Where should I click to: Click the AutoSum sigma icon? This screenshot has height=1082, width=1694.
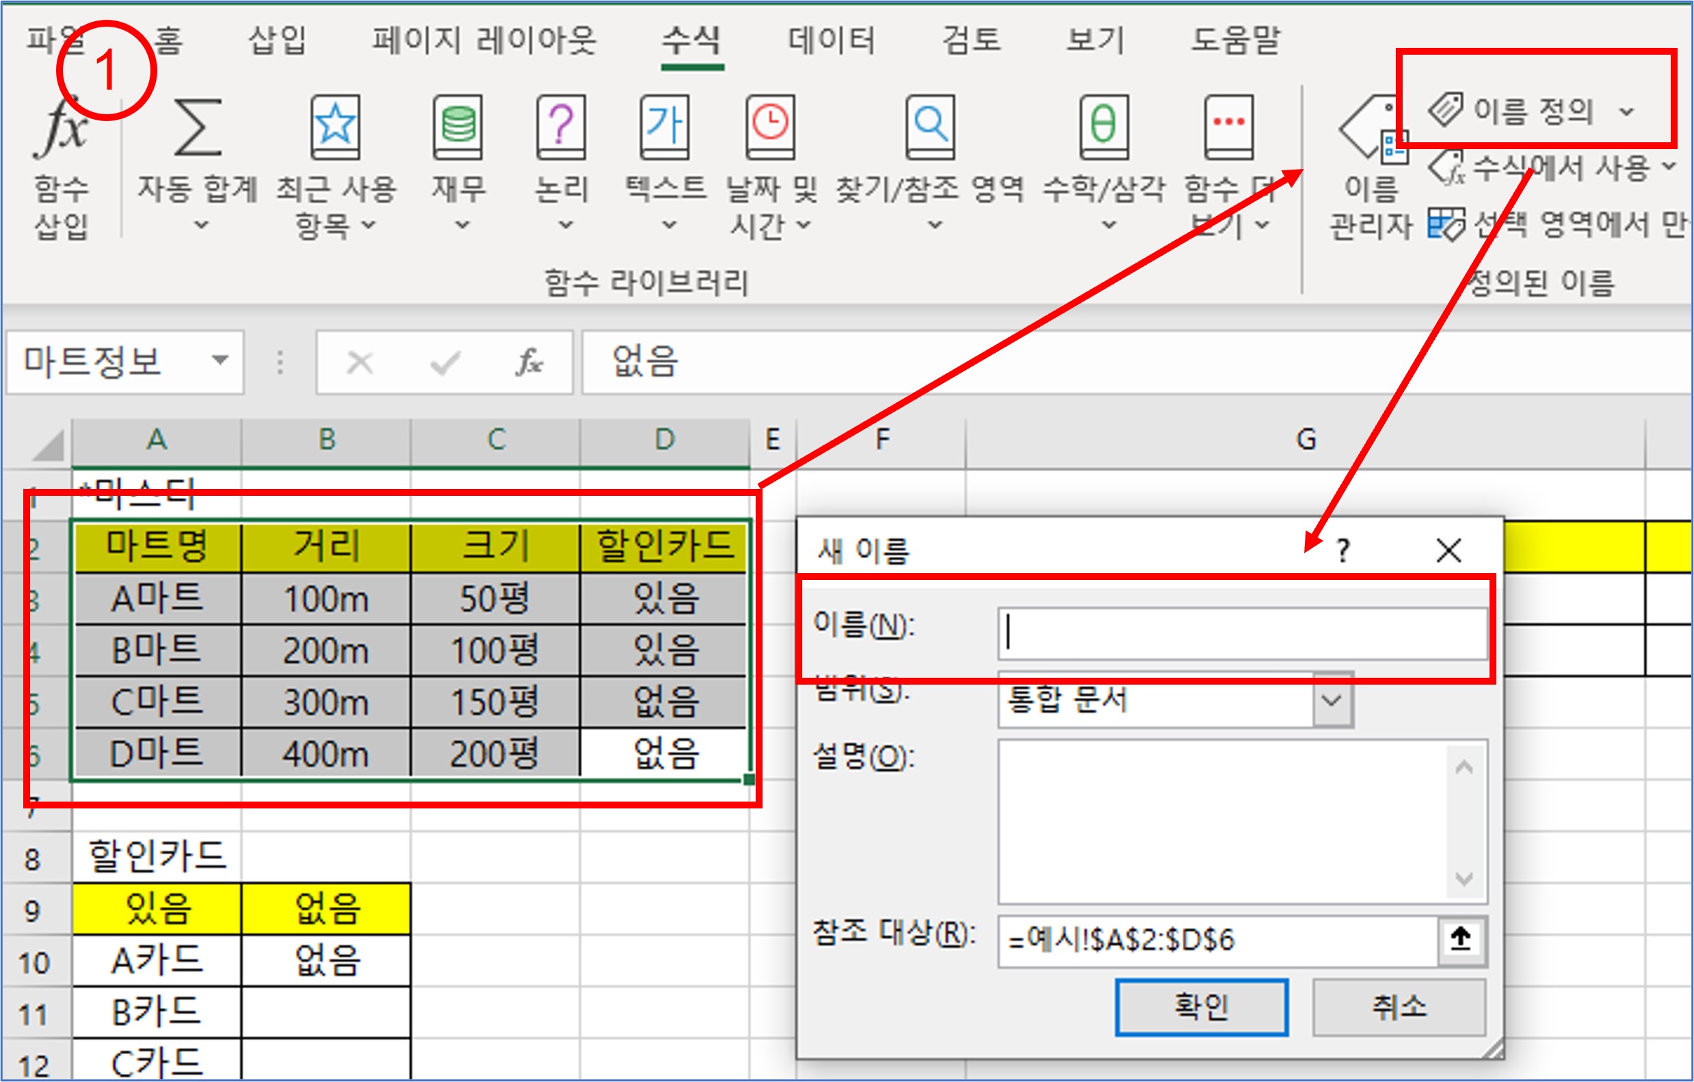pos(198,129)
